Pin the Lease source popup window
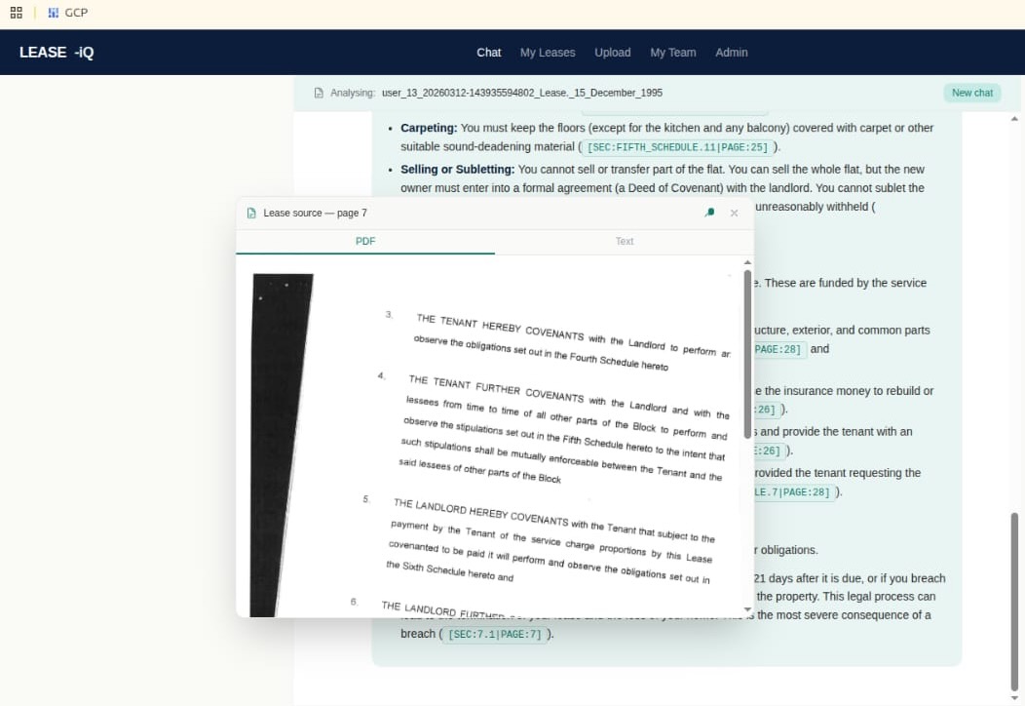1025x706 pixels. 709,212
